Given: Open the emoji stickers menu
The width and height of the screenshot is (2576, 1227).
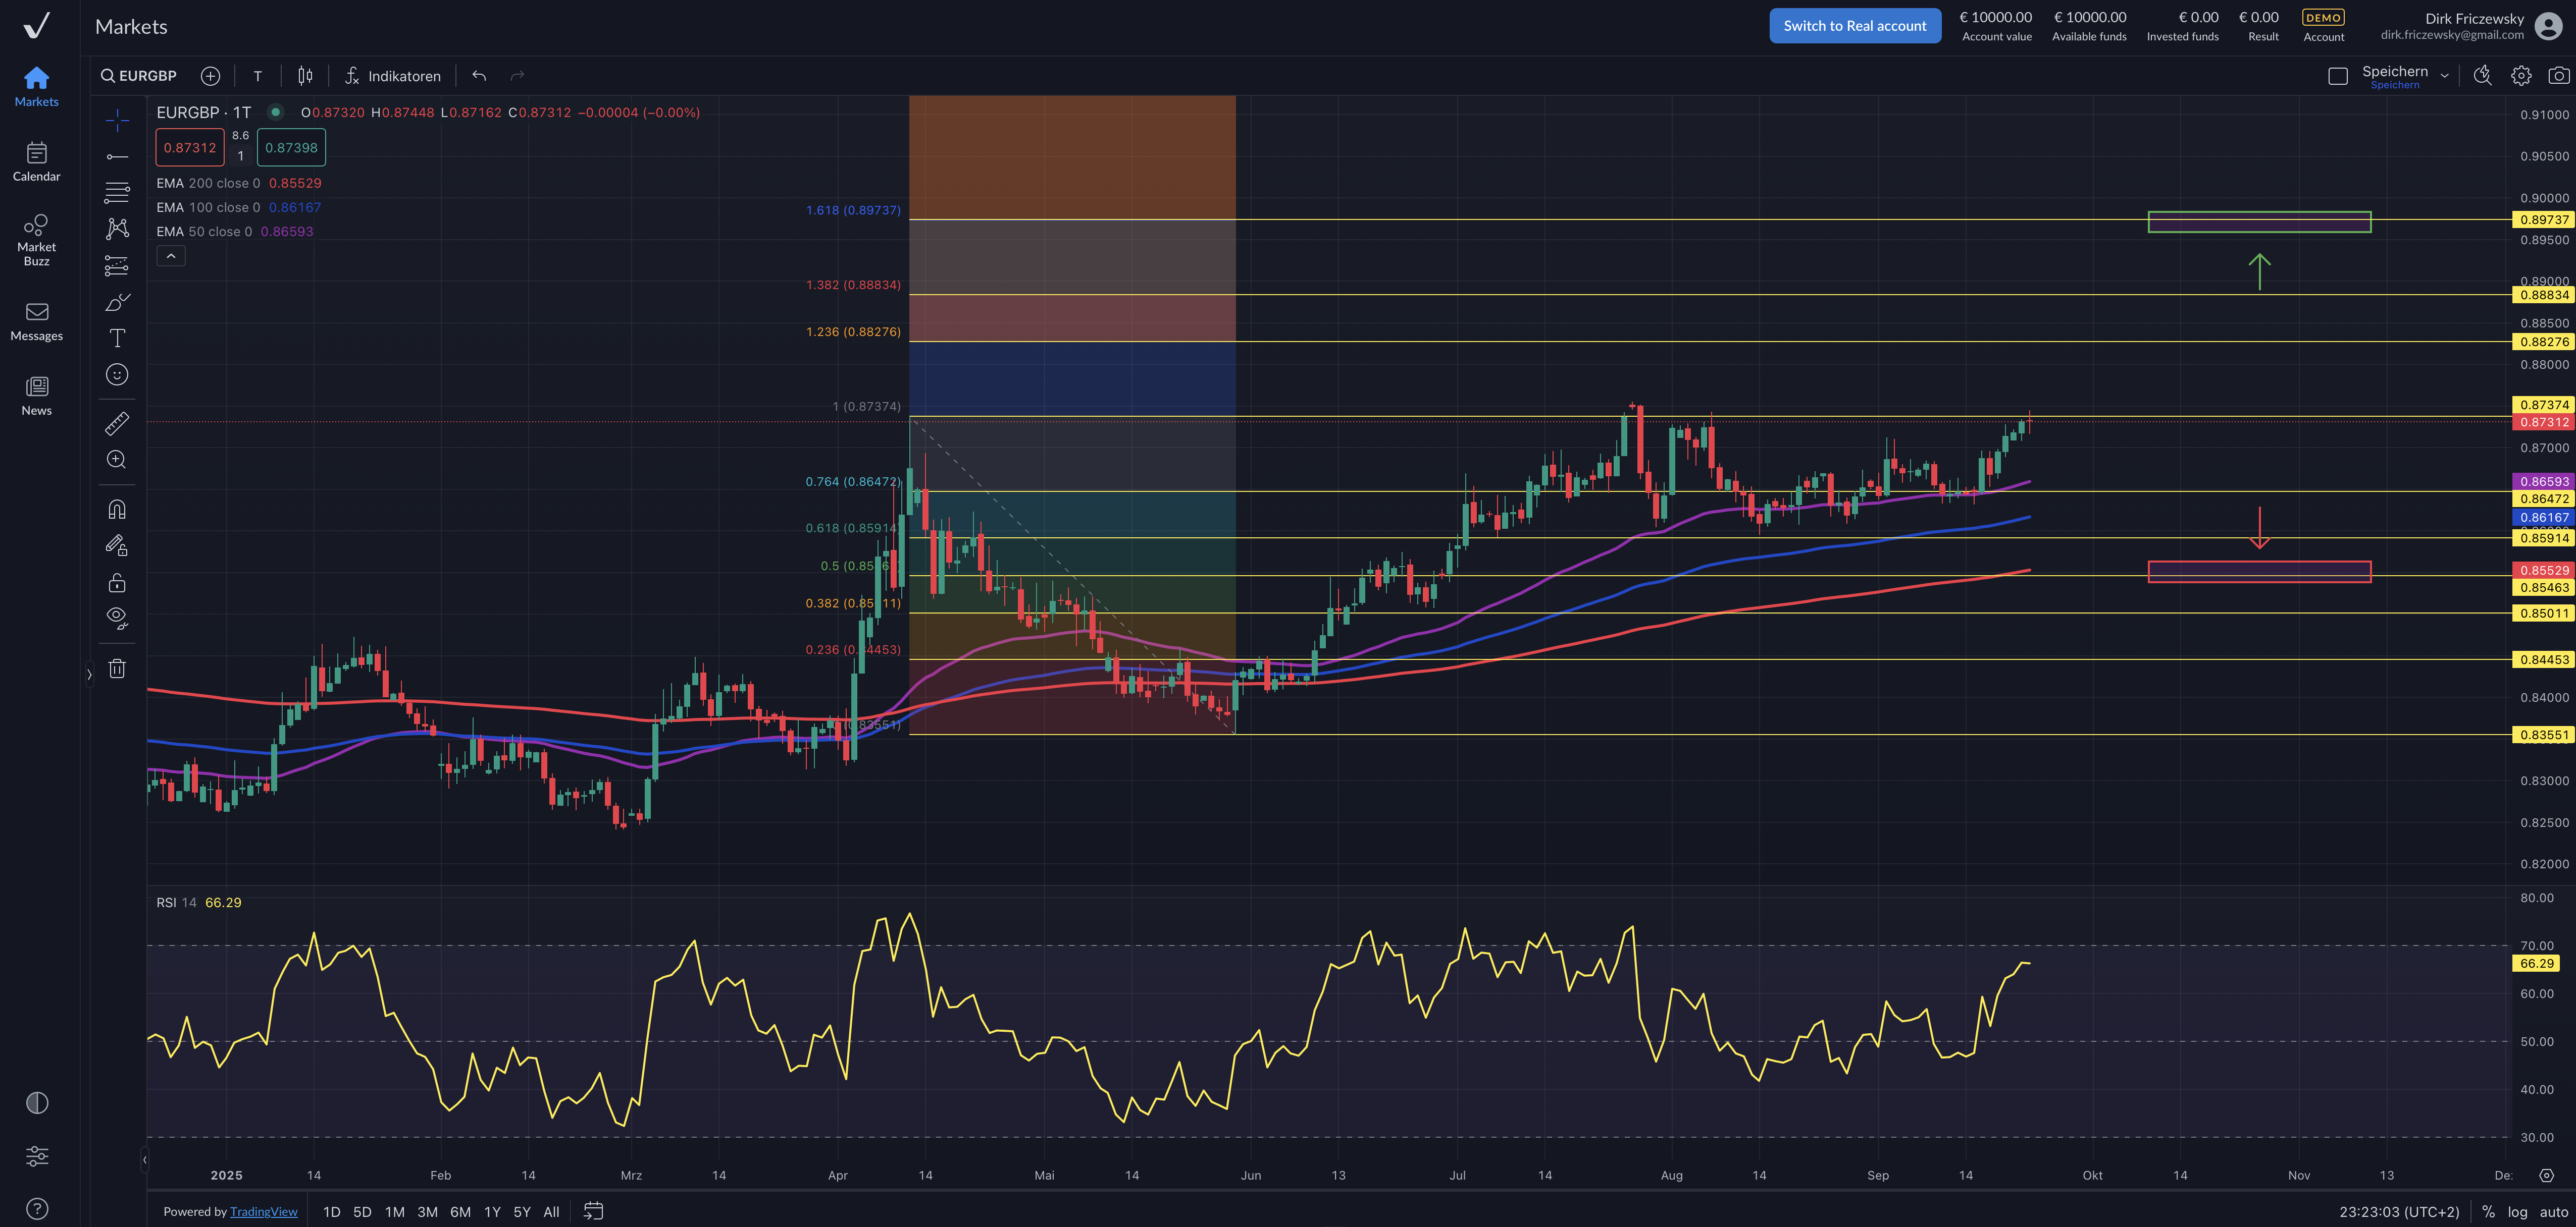Looking at the screenshot, I should click(117, 375).
